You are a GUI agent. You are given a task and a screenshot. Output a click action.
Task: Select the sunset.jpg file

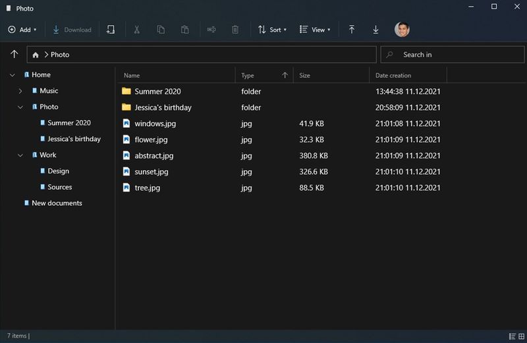click(152, 171)
